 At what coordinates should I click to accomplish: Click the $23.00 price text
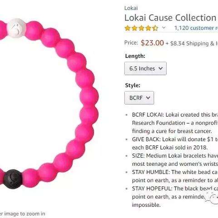[152, 43]
